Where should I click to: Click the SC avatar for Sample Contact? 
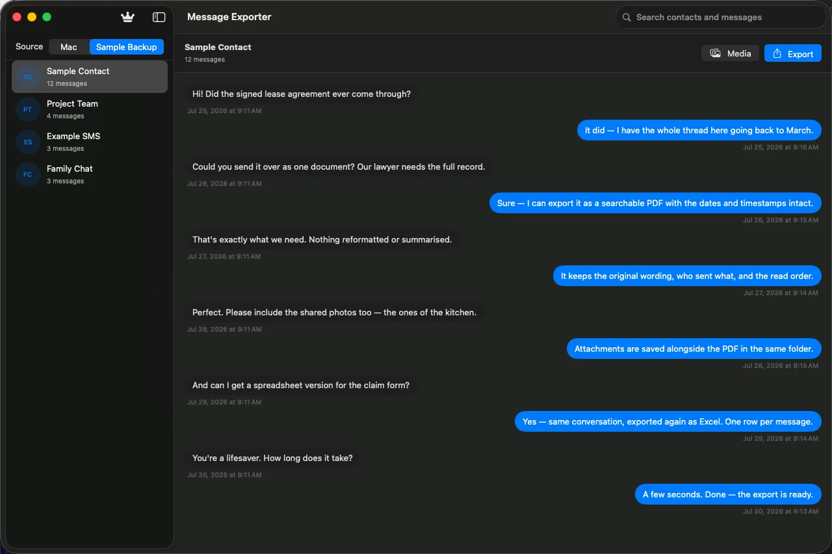coord(27,77)
